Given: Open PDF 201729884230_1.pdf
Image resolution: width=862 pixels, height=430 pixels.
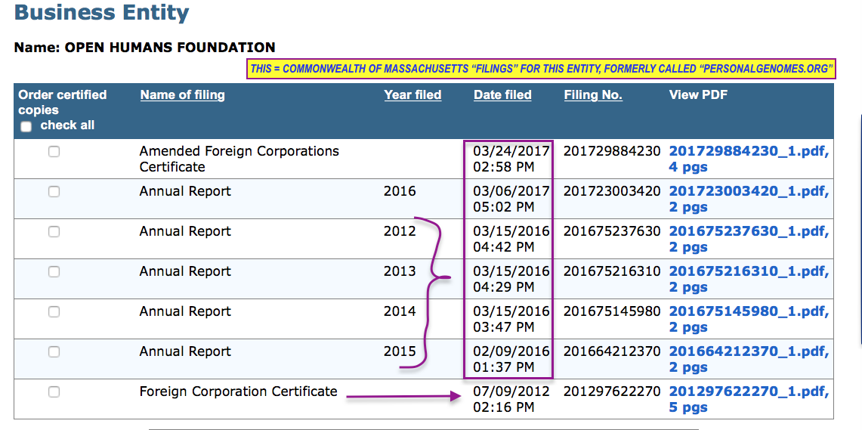Looking at the screenshot, I should click(x=748, y=151).
